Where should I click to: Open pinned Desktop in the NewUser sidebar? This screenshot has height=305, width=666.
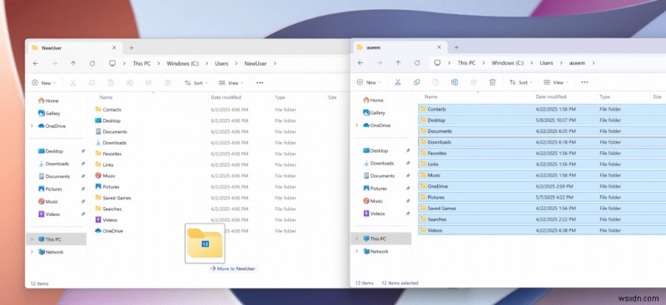pos(50,151)
